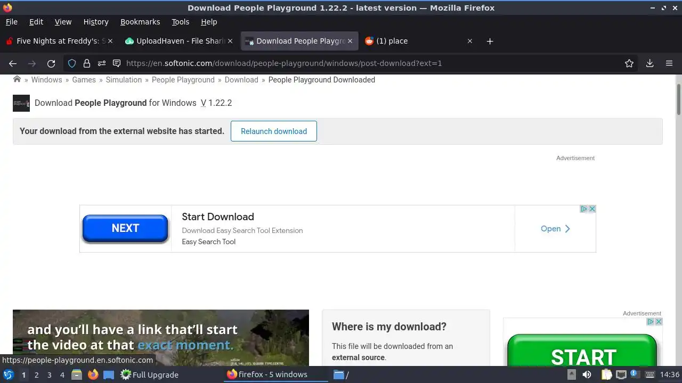This screenshot has height=383, width=682.
Task: Switch to the Five Nights at Freddy's tab
Action: (59, 41)
